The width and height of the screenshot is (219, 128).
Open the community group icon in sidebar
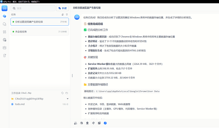[4, 48]
